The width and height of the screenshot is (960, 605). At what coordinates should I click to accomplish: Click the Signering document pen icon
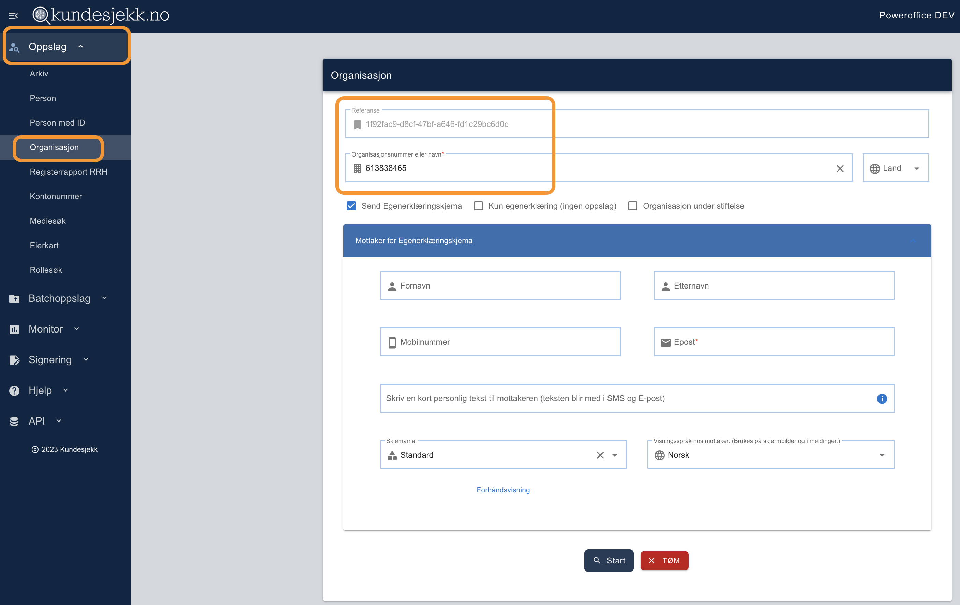[x=14, y=360]
